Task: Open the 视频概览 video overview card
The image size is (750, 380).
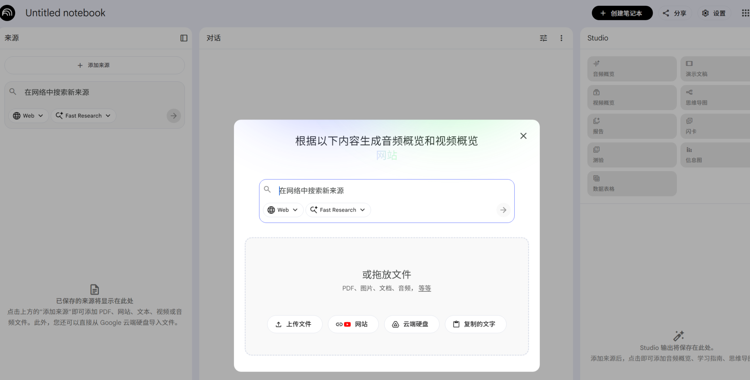Action: click(x=632, y=97)
